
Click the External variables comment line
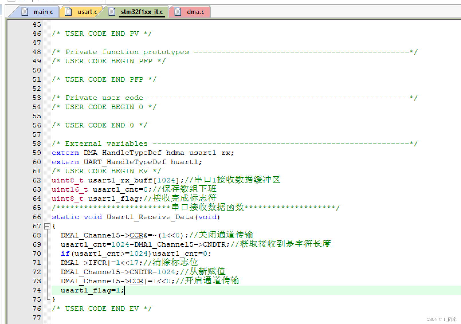pos(235,144)
